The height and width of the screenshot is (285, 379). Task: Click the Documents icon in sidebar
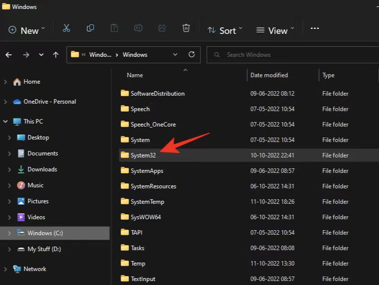21,153
